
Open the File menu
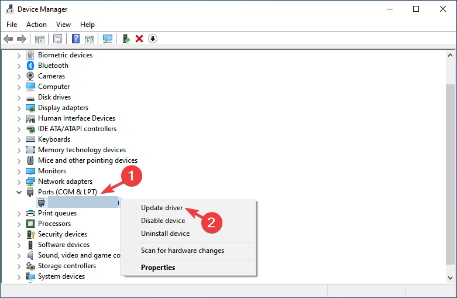[x=12, y=25]
